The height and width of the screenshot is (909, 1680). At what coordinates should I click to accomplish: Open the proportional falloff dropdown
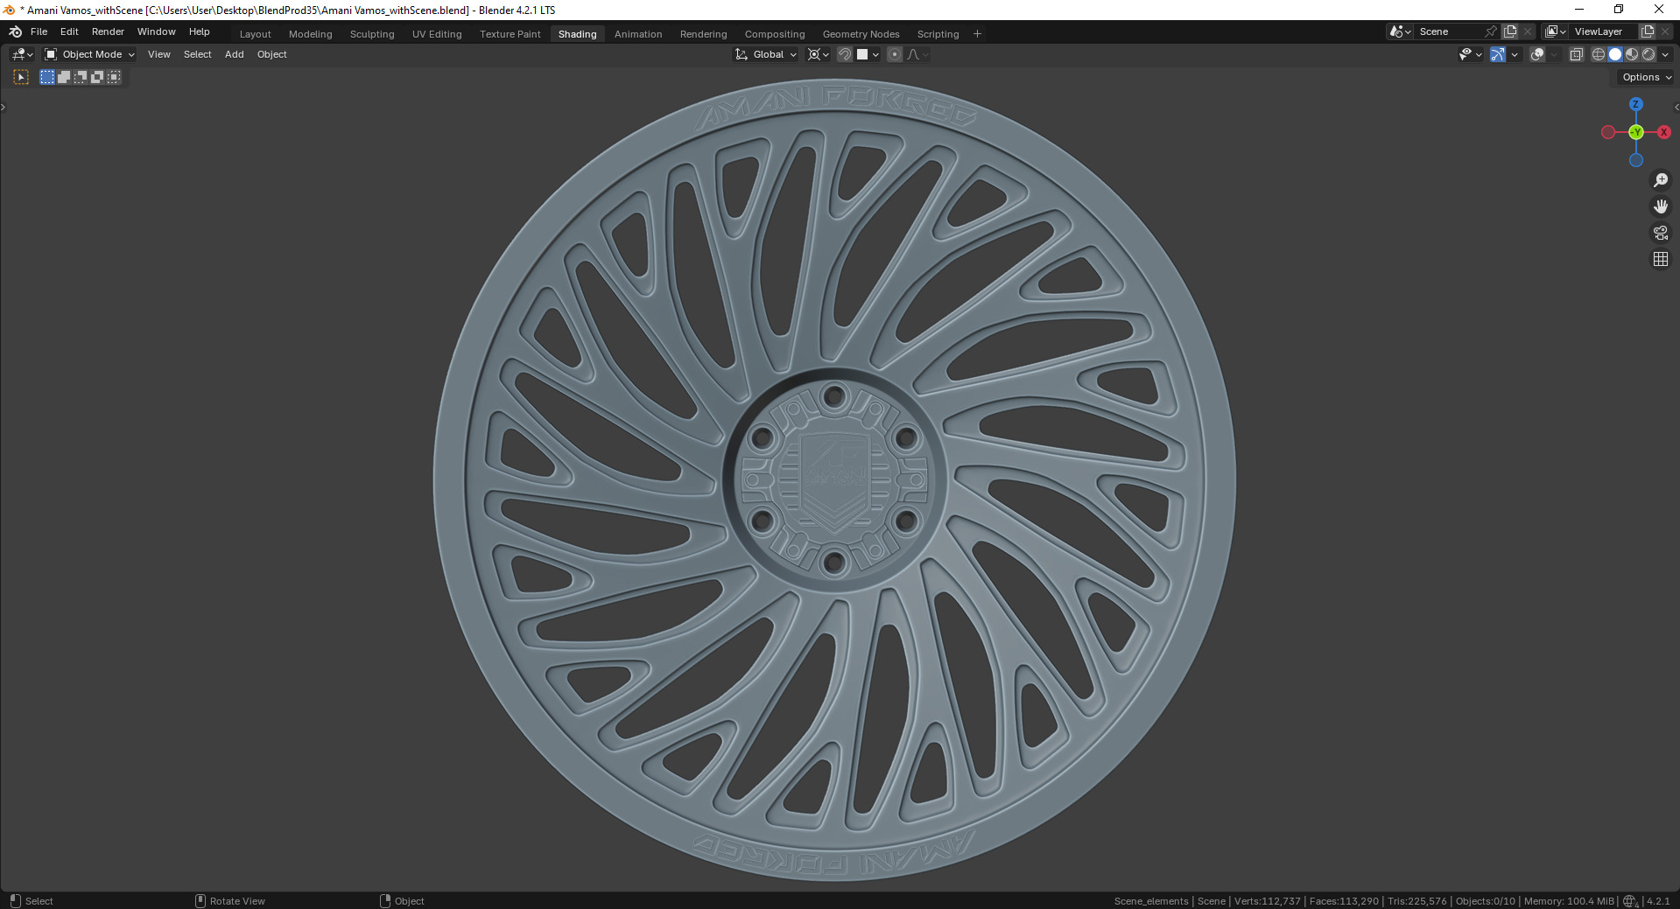click(x=917, y=54)
